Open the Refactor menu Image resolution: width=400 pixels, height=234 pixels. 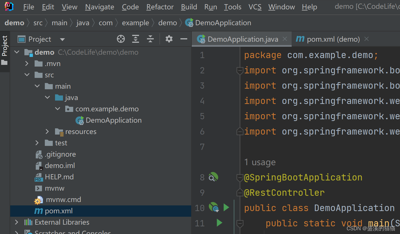point(160,7)
